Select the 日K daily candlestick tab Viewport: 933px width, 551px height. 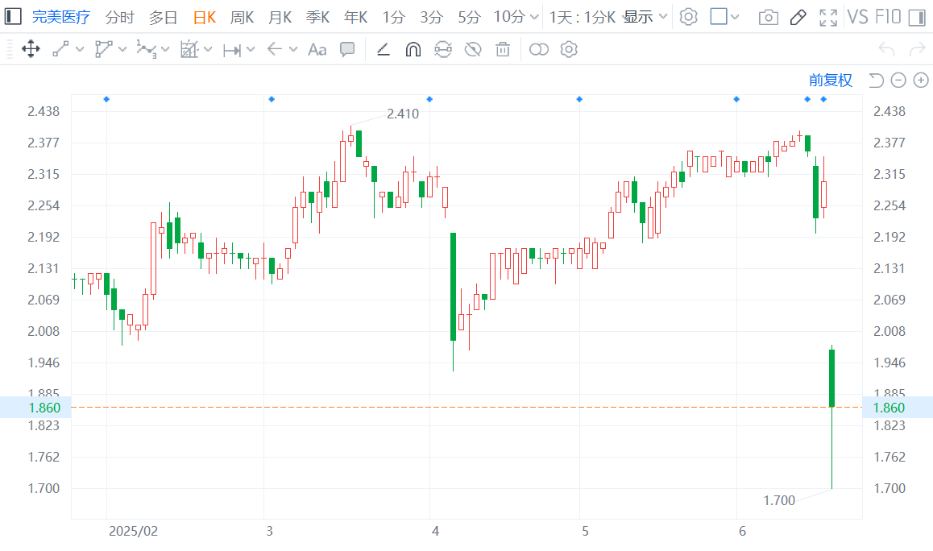[204, 17]
